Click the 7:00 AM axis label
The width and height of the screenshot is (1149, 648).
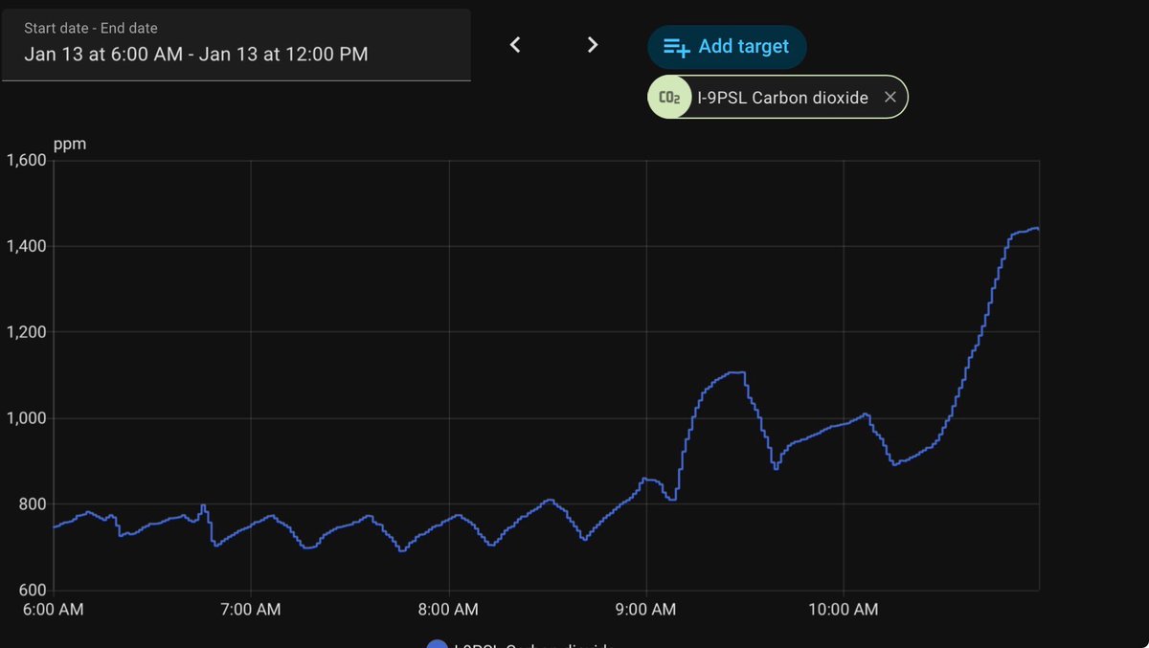point(250,609)
